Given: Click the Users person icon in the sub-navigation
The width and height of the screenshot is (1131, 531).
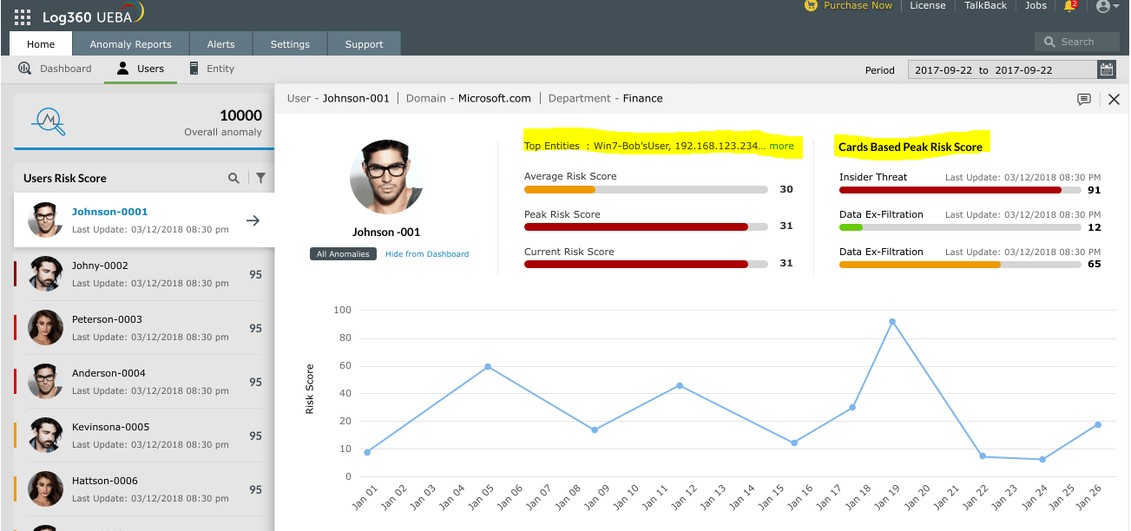Looking at the screenshot, I should pyautogui.click(x=122, y=68).
